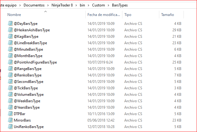
Task: Open the bin folder breadcrumb
Action: coord(82,5)
